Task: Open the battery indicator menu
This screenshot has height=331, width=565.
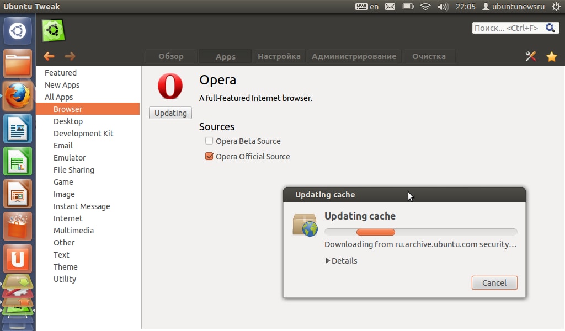Action: (408, 7)
